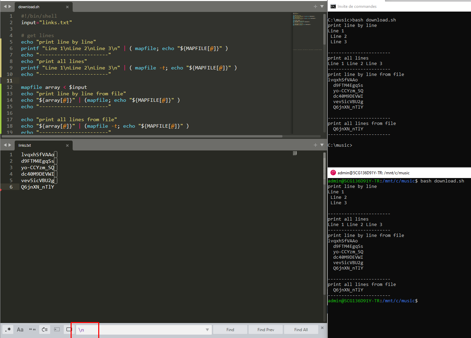Close the links.txt tab
This screenshot has height=338, width=471.
[x=67, y=145]
